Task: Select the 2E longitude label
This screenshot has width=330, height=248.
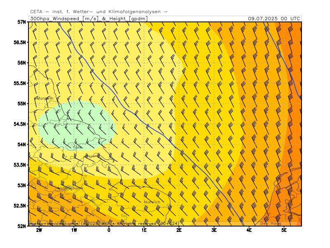Action: coord(179,230)
